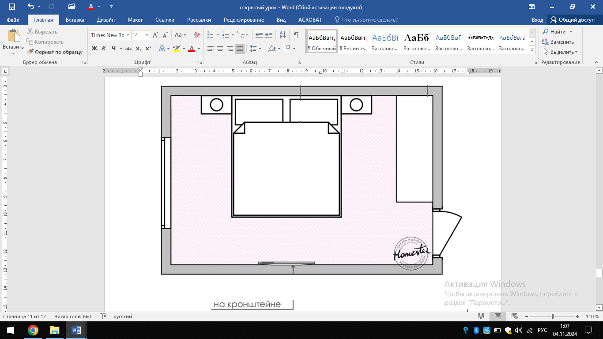Expand the Styles gallery more arrow

click(x=532, y=49)
